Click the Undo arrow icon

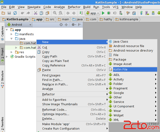tap(22, 13)
